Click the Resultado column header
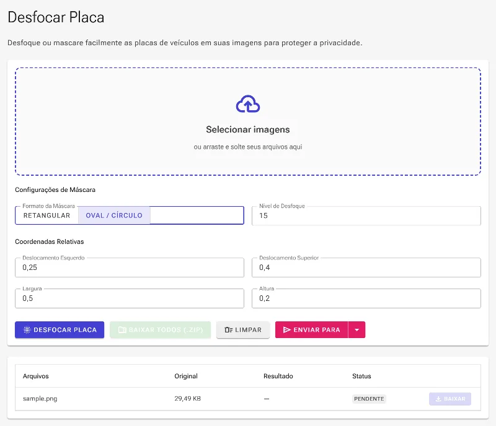 pyautogui.click(x=278, y=376)
